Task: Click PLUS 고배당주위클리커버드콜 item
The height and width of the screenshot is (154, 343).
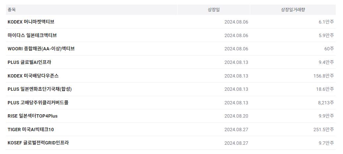Action: (38, 103)
